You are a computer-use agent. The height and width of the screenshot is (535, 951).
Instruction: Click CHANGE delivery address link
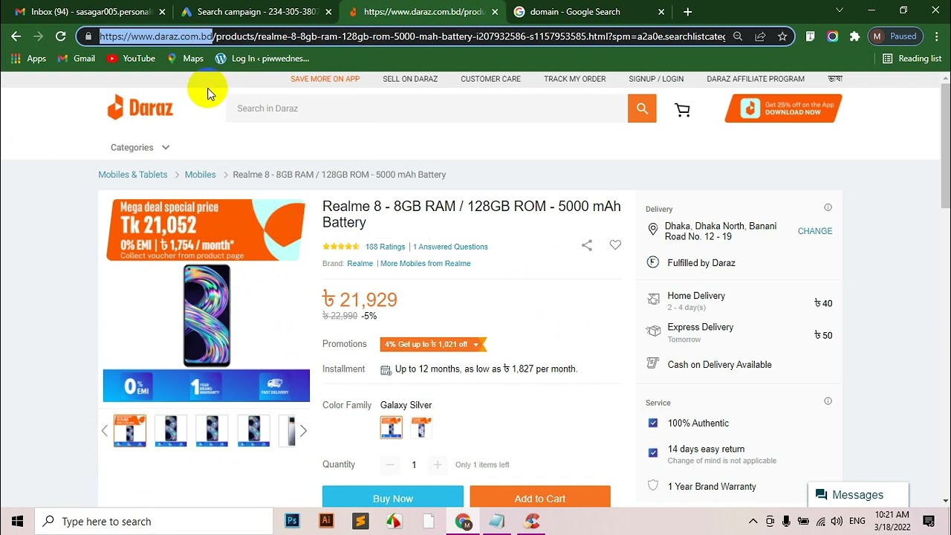(x=815, y=231)
